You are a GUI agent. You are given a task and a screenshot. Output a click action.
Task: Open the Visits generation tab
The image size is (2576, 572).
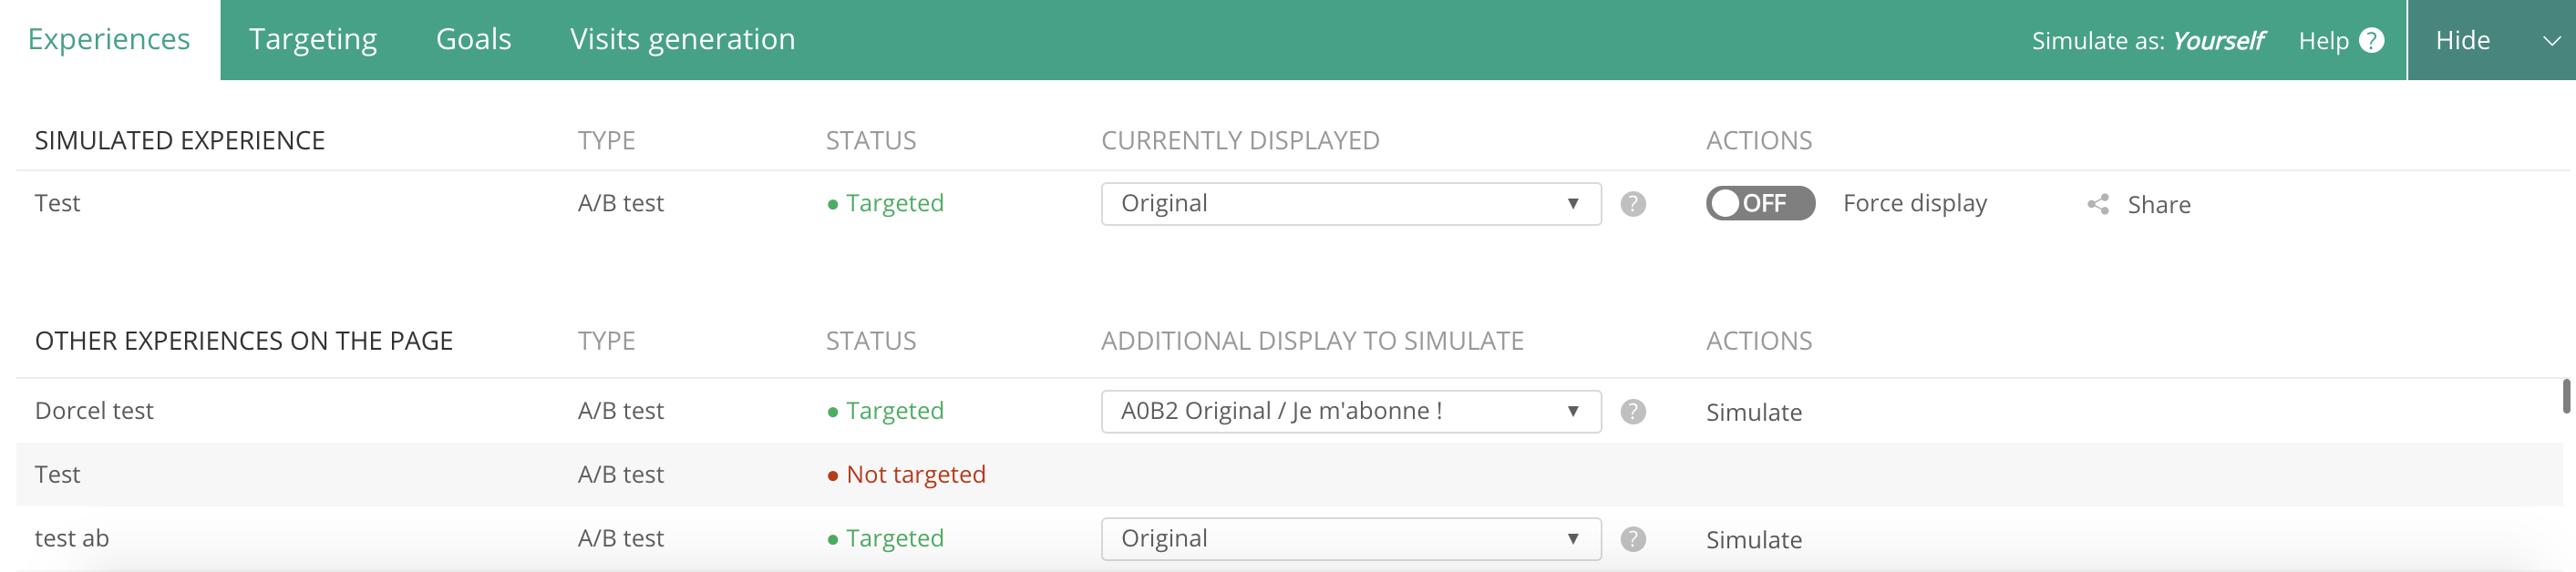coord(682,39)
